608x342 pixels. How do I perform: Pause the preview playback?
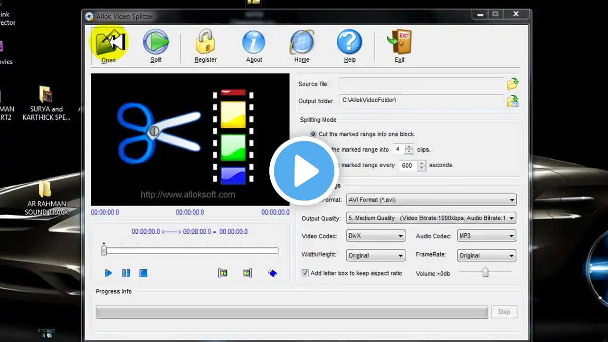(126, 273)
